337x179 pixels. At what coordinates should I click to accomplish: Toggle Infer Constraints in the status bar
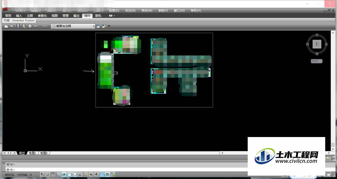pyautogui.click(x=42, y=175)
